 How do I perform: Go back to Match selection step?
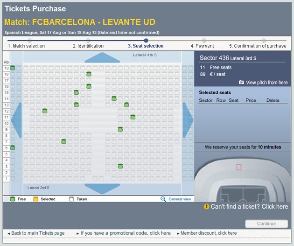27,46
